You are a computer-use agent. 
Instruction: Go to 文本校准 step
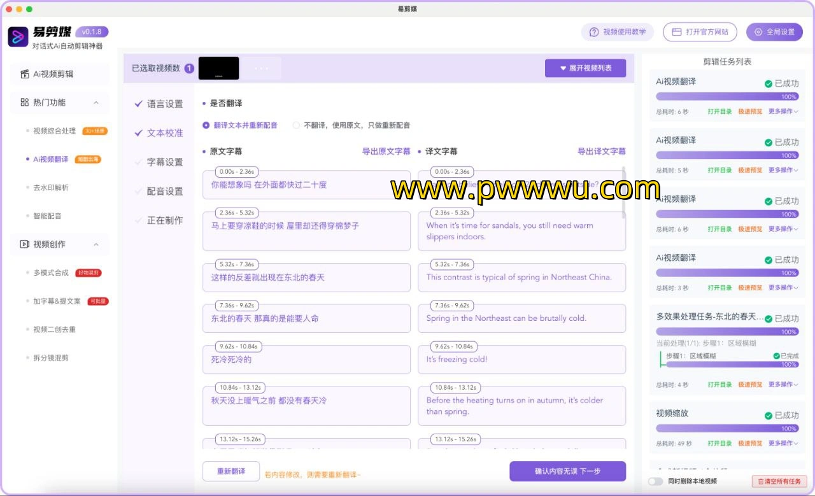[159, 133]
